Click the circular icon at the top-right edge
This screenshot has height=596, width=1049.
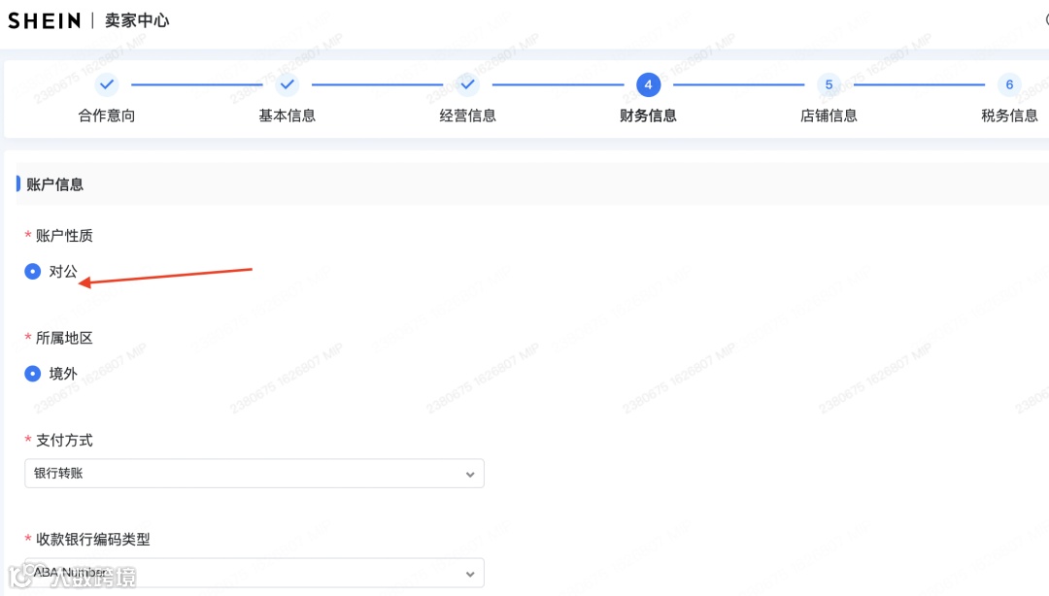tap(1044, 19)
